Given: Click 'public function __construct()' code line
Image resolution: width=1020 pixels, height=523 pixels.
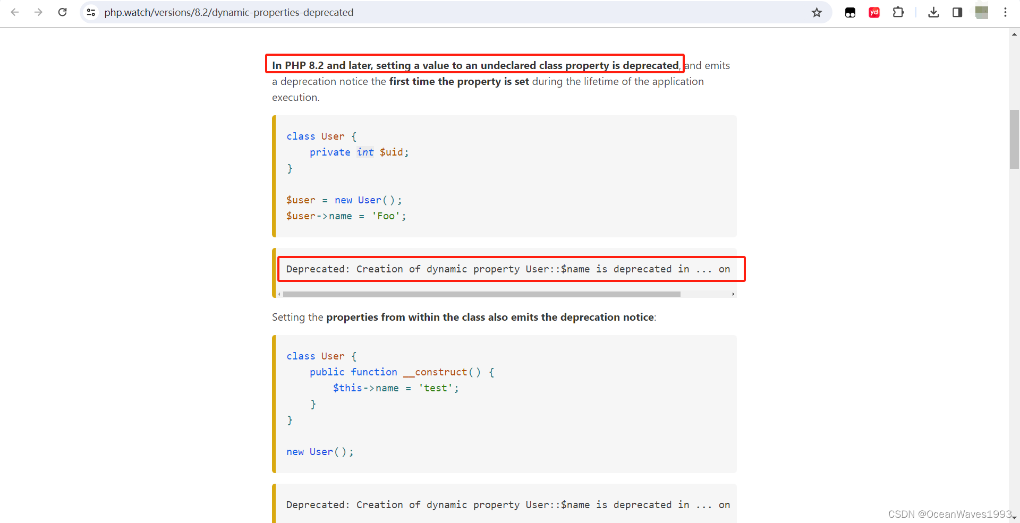Looking at the screenshot, I should pos(402,372).
